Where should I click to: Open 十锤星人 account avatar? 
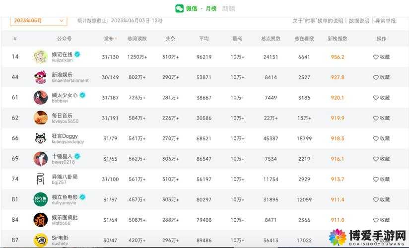pos(41,158)
